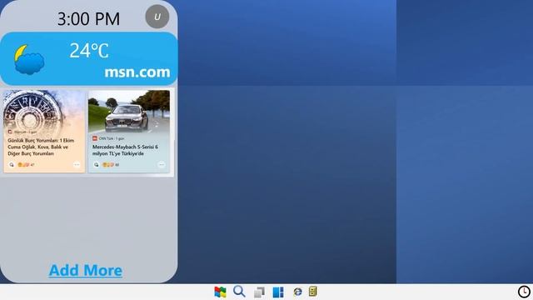Open the Günlük Burç Yorumları headline
Image resolution: width=533 pixels, height=300 pixels.
[41, 147]
